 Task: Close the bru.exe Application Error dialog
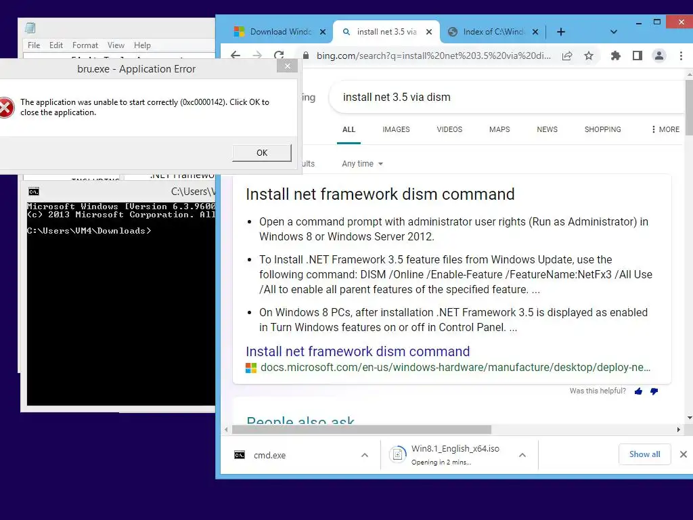[x=287, y=66]
